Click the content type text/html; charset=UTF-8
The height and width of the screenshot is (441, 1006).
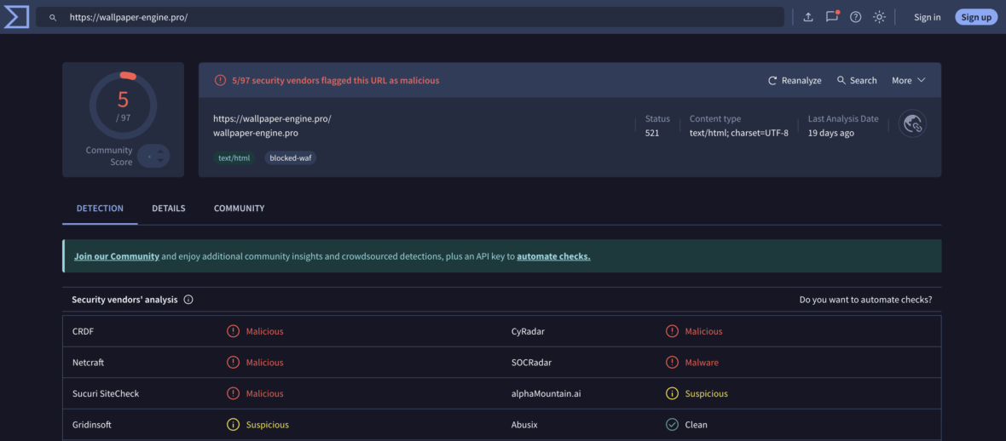[x=739, y=134]
